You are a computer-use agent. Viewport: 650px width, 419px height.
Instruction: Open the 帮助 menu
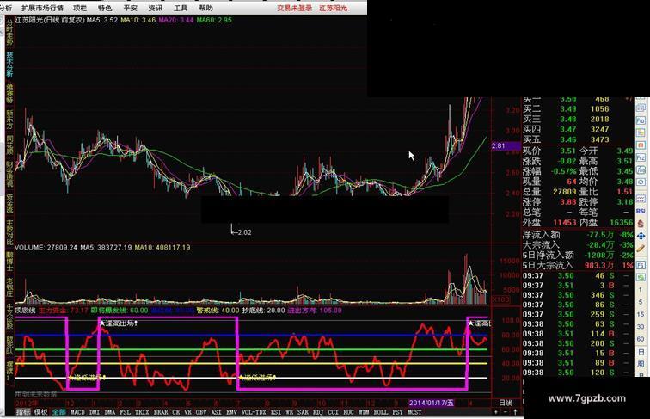pos(205,8)
